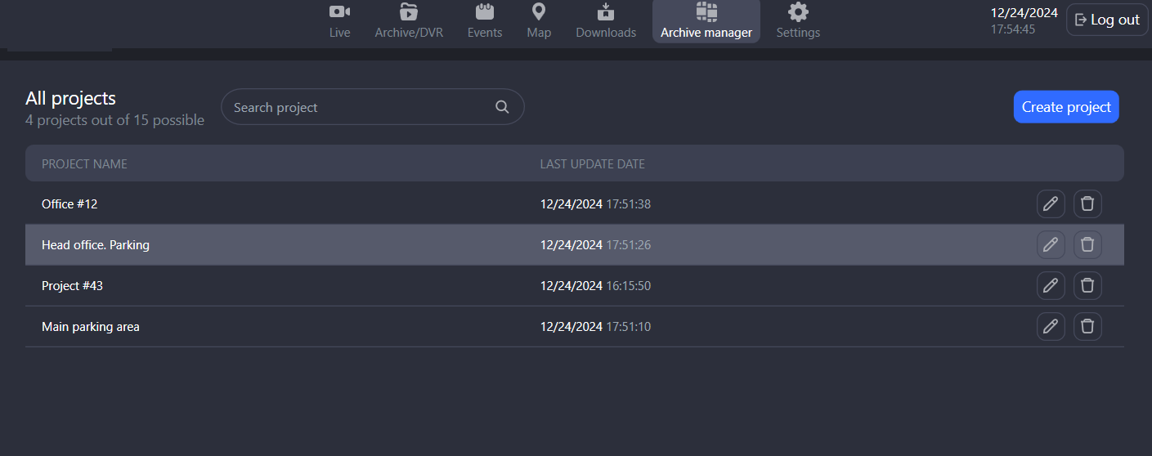Log out of the application
Screen dimensions: 1152x456
(1107, 20)
